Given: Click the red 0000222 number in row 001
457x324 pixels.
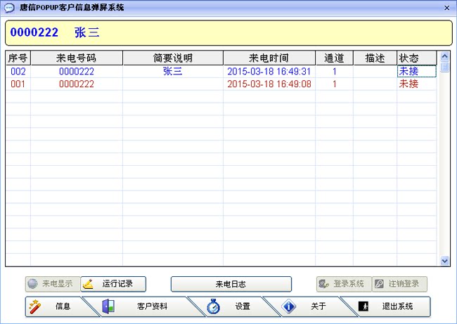Looking at the screenshot, I should tap(77, 84).
